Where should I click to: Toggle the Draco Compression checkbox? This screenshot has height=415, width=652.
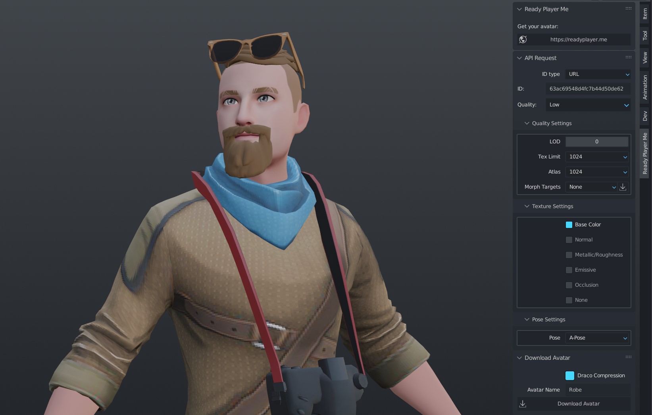point(569,376)
